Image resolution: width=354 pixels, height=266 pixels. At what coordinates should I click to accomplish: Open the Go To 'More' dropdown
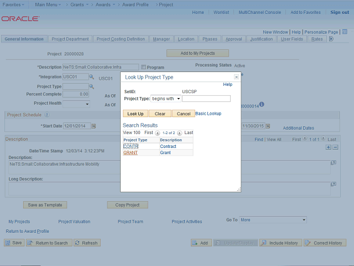(272, 220)
